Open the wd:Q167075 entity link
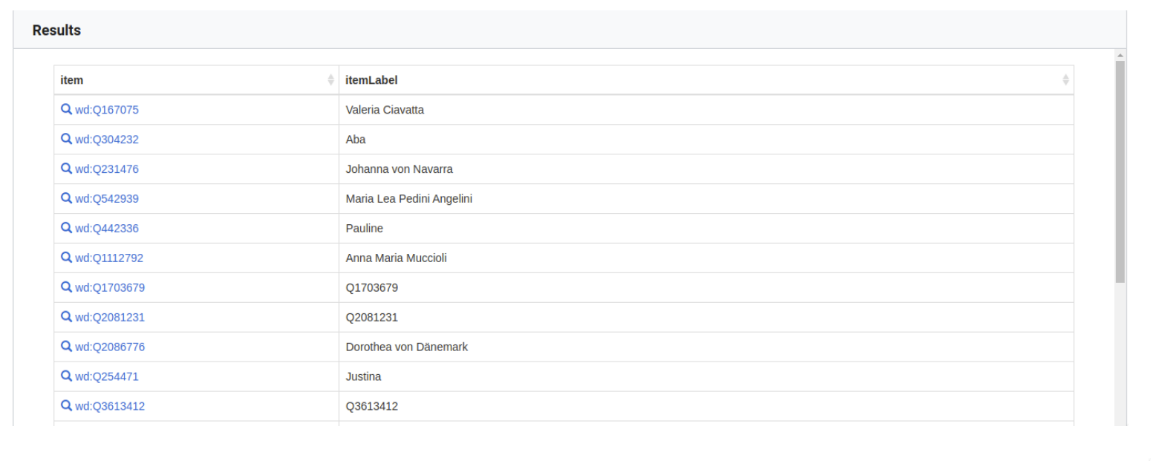 106,110
